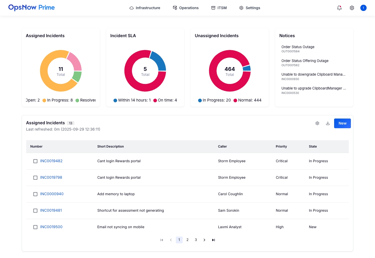Go to the next page arrow
Image resolution: width=375 pixels, height=258 pixels.
(204, 240)
